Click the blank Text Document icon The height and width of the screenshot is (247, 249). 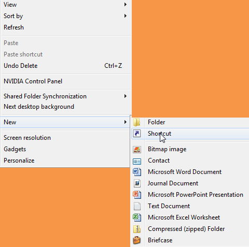pos(137,206)
